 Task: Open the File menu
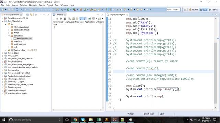coord(2,5)
